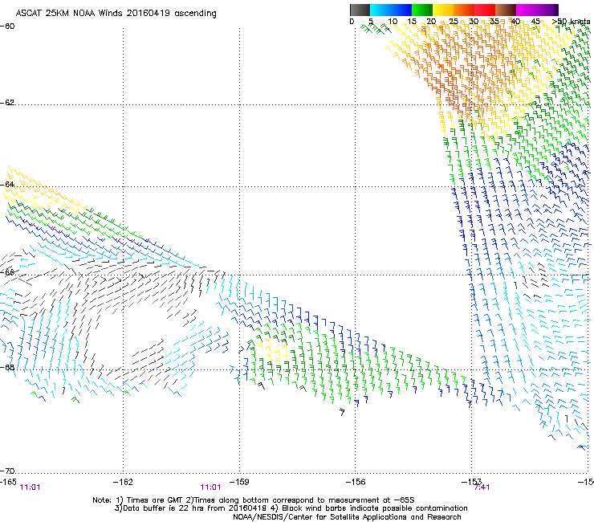Click legend tick label '25'
594x522 pixels.
point(453,22)
